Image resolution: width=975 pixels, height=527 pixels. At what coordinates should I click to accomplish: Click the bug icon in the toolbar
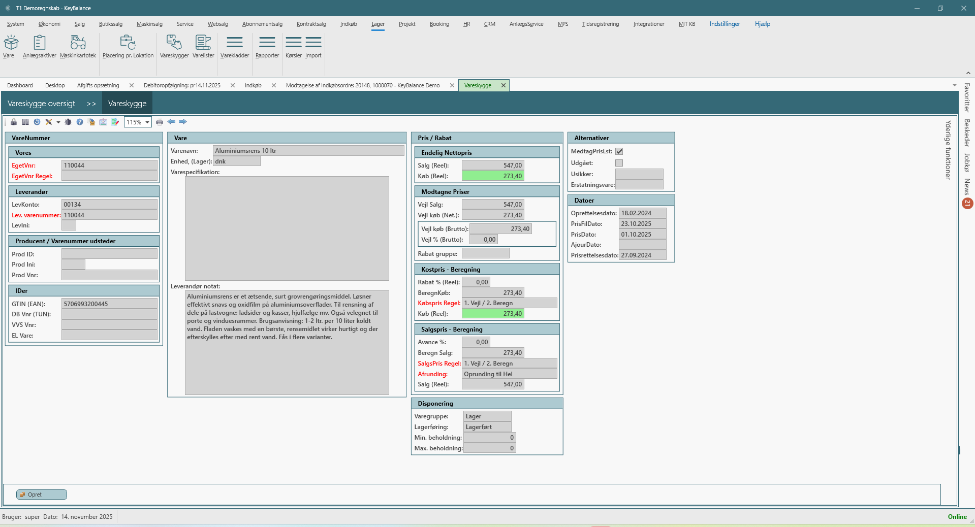click(68, 122)
